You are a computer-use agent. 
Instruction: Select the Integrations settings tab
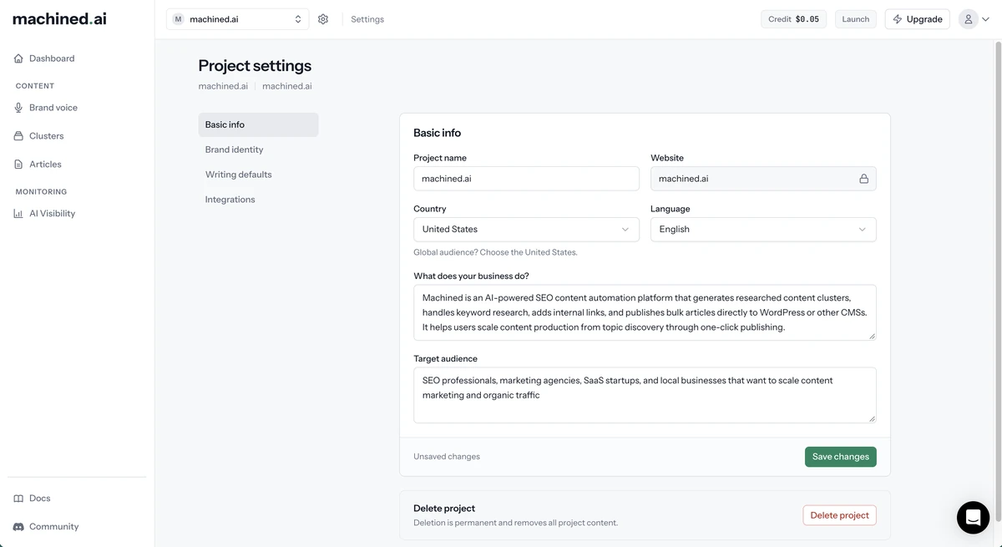click(258, 200)
